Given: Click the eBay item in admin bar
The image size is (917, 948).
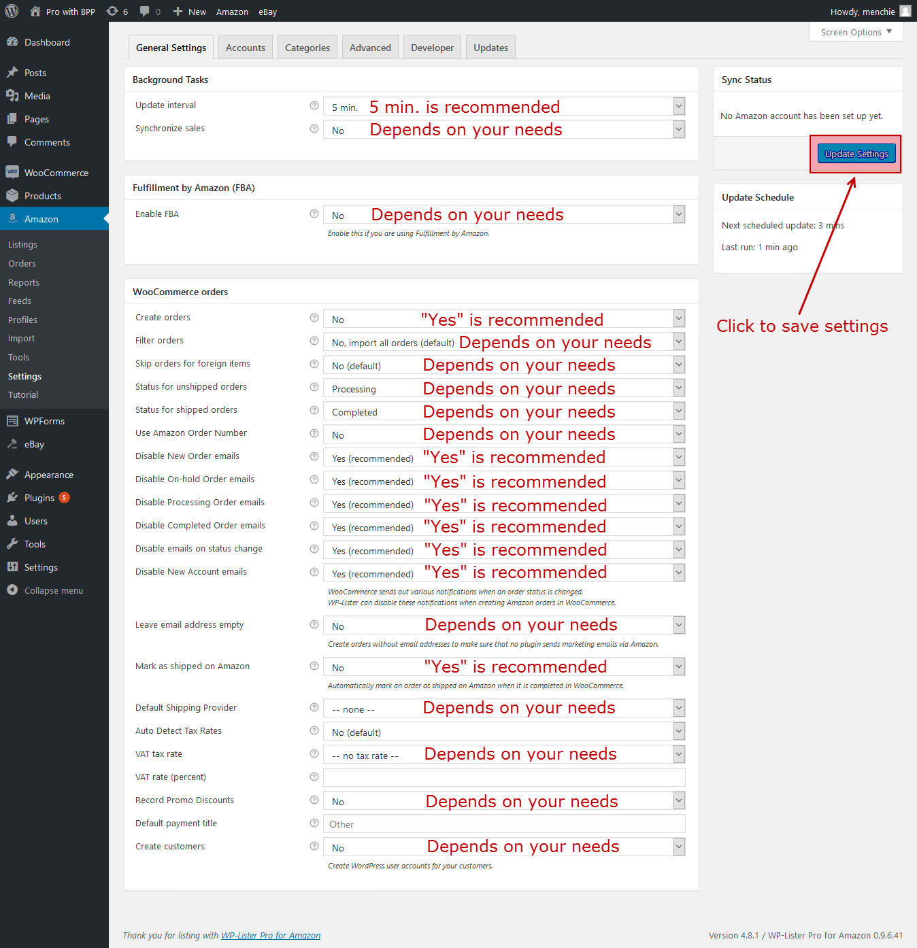Looking at the screenshot, I should coord(267,11).
